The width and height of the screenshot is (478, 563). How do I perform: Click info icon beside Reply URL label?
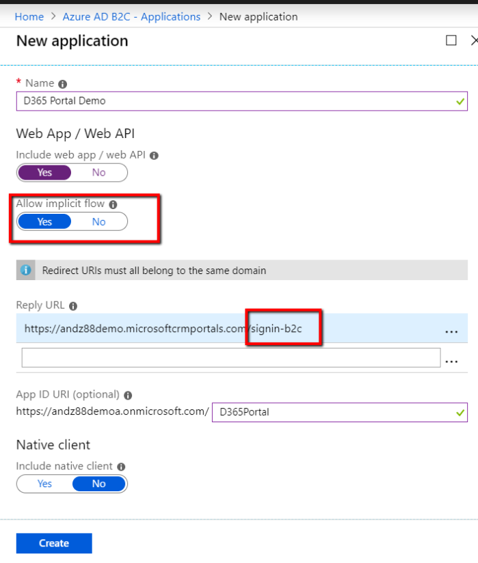[x=73, y=306]
